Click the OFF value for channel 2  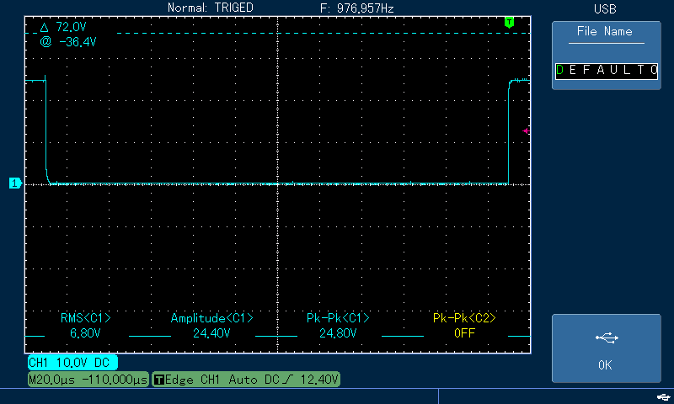465,333
